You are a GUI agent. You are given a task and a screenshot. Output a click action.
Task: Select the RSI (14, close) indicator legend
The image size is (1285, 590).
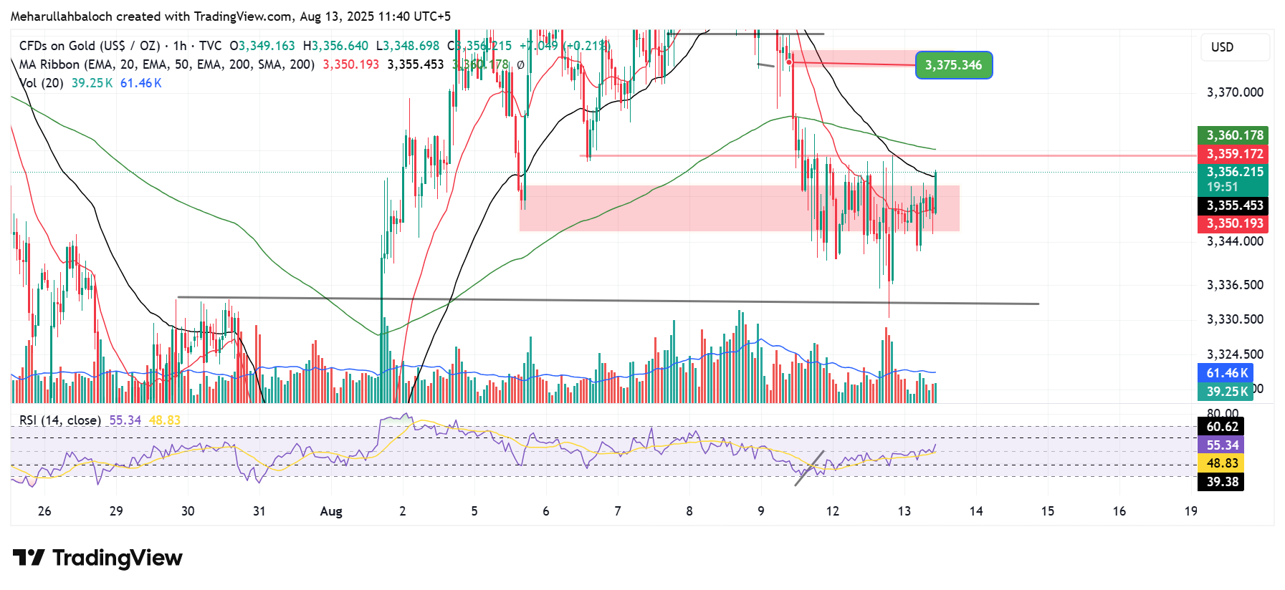[x=60, y=420]
